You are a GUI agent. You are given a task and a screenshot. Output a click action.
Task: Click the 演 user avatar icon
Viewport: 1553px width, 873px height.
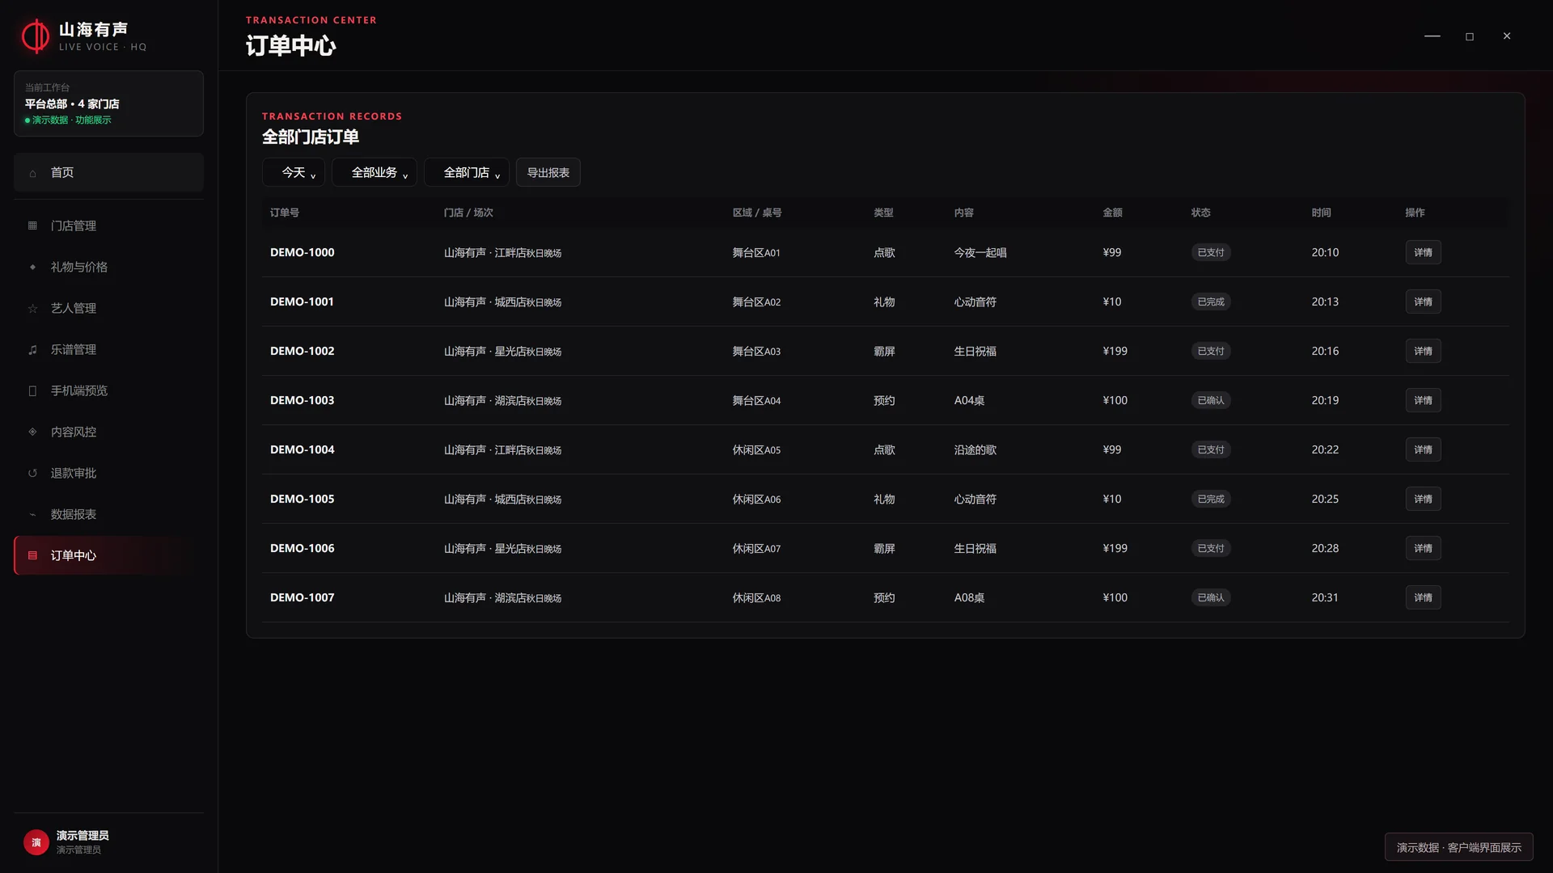click(36, 842)
